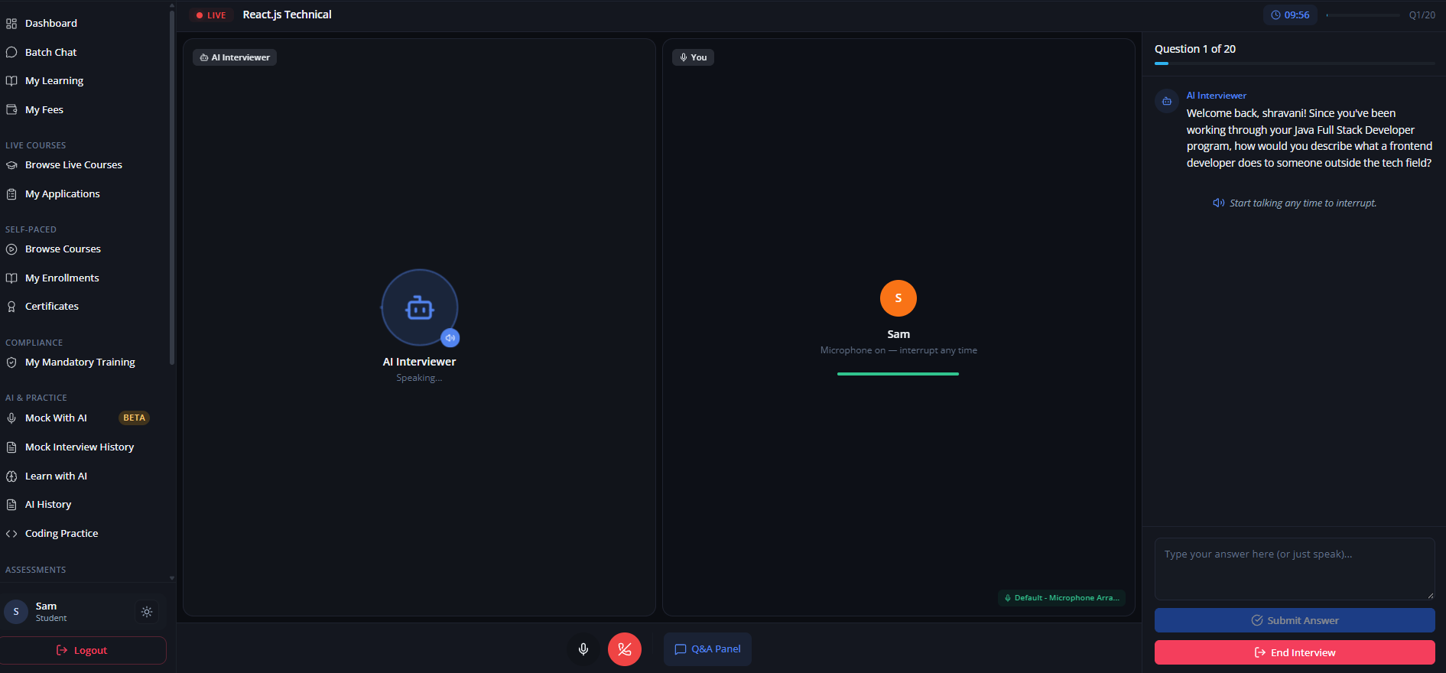Click the Learn with AI brain icon
The width and height of the screenshot is (1446, 673).
tap(11, 476)
